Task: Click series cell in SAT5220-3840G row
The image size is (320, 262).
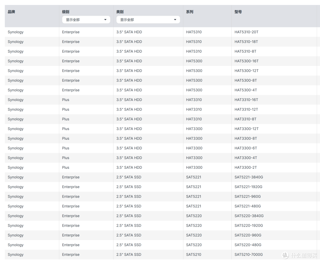Action: pos(194,216)
